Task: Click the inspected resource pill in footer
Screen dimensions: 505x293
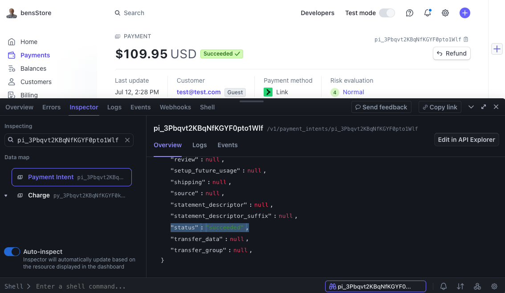Action: click(x=375, y=286)
